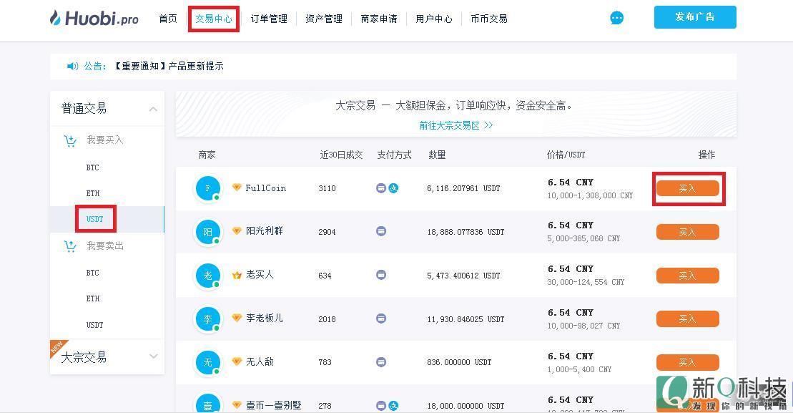Click the FullCoin merchant name
The image size is (793, 413).
265,188
